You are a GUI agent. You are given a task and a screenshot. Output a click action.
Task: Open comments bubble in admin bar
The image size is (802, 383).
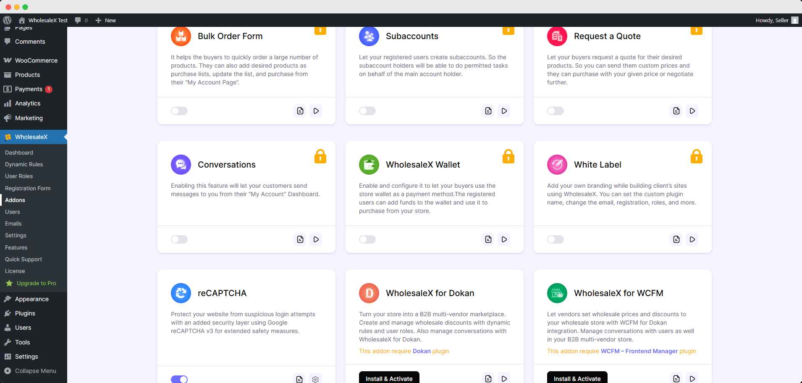point(81,20)
